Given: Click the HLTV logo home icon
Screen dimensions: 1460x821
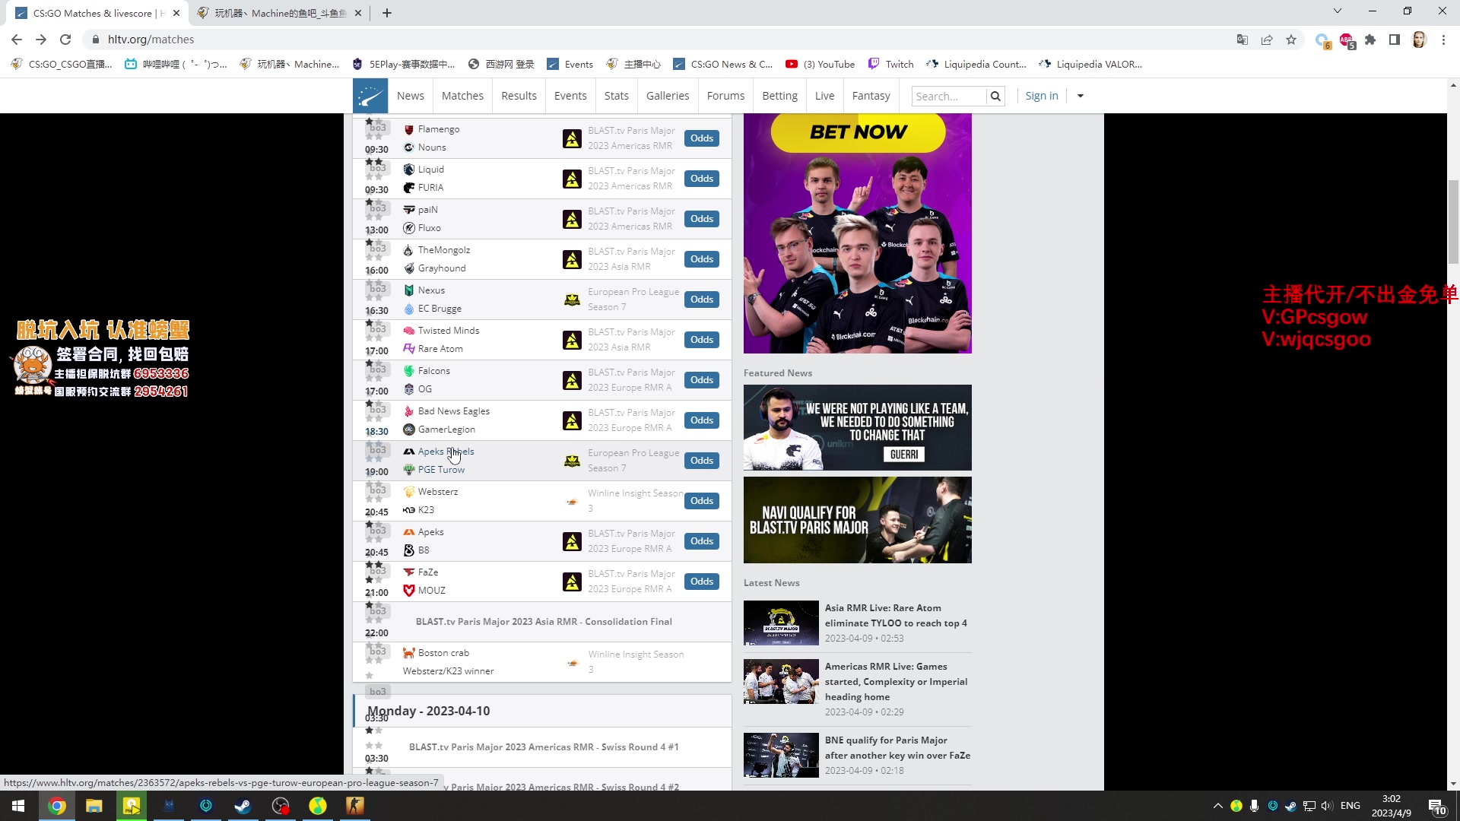Looking at the screenshot, I should [x=370, y=96].
